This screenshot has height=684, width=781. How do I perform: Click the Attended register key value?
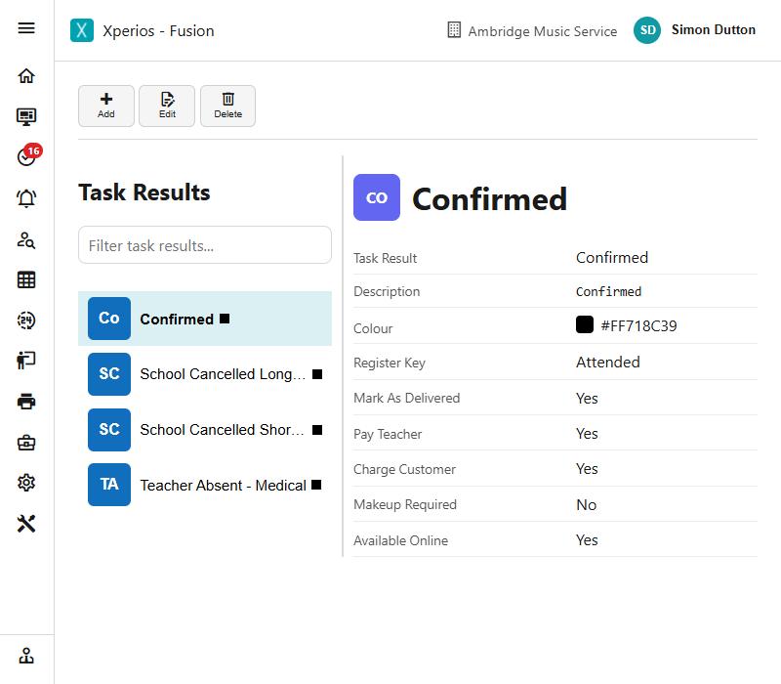(607, 362)
